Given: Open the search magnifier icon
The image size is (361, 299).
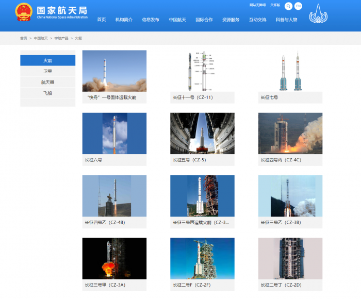Looking at the screenshot, I should tap(288, 6).
